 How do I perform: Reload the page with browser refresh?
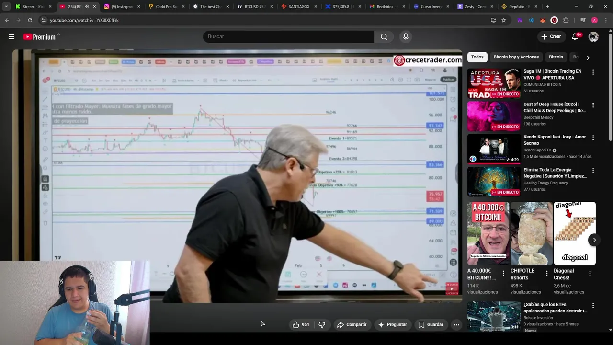pyautogui.click(x=30, y=20)
